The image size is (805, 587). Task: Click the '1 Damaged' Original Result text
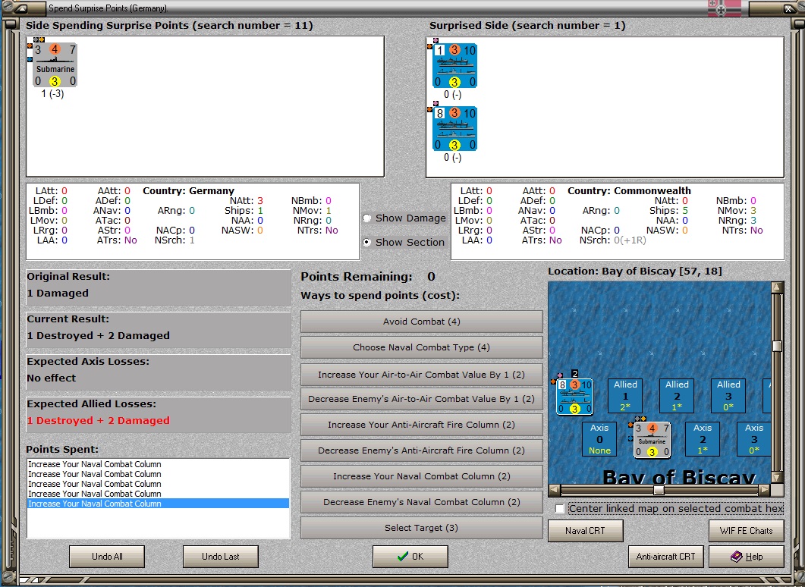(58, 293)
